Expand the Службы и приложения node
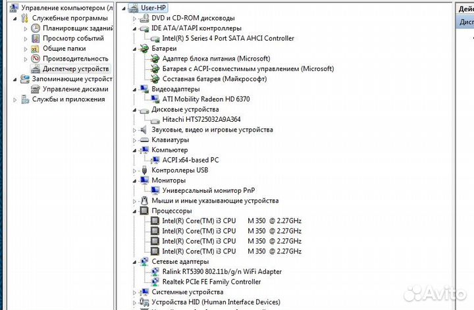Image resolution: width=474 pixels, height=310 pixels. coord(14,99)
